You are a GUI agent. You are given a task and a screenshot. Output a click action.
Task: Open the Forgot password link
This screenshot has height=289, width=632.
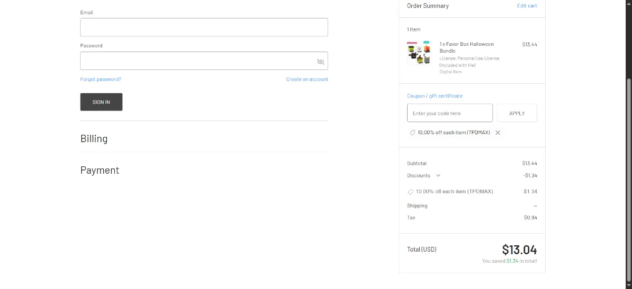click(x=101, y=79)
